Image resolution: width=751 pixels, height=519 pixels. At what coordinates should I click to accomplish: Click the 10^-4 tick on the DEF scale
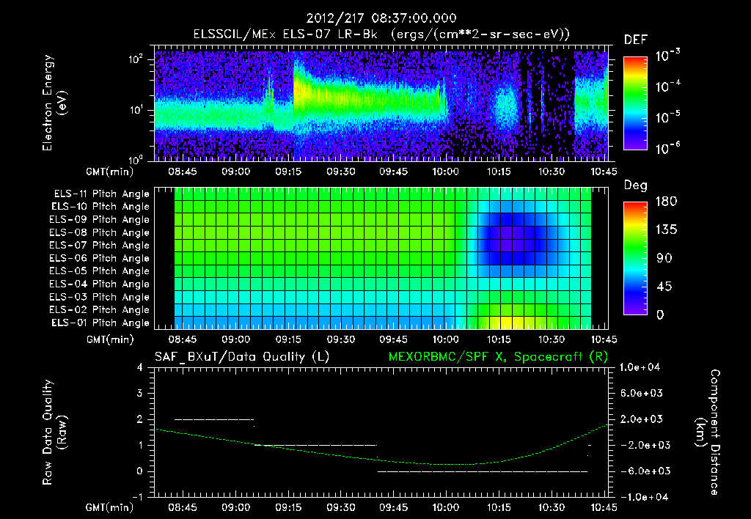tap(667, 86)
